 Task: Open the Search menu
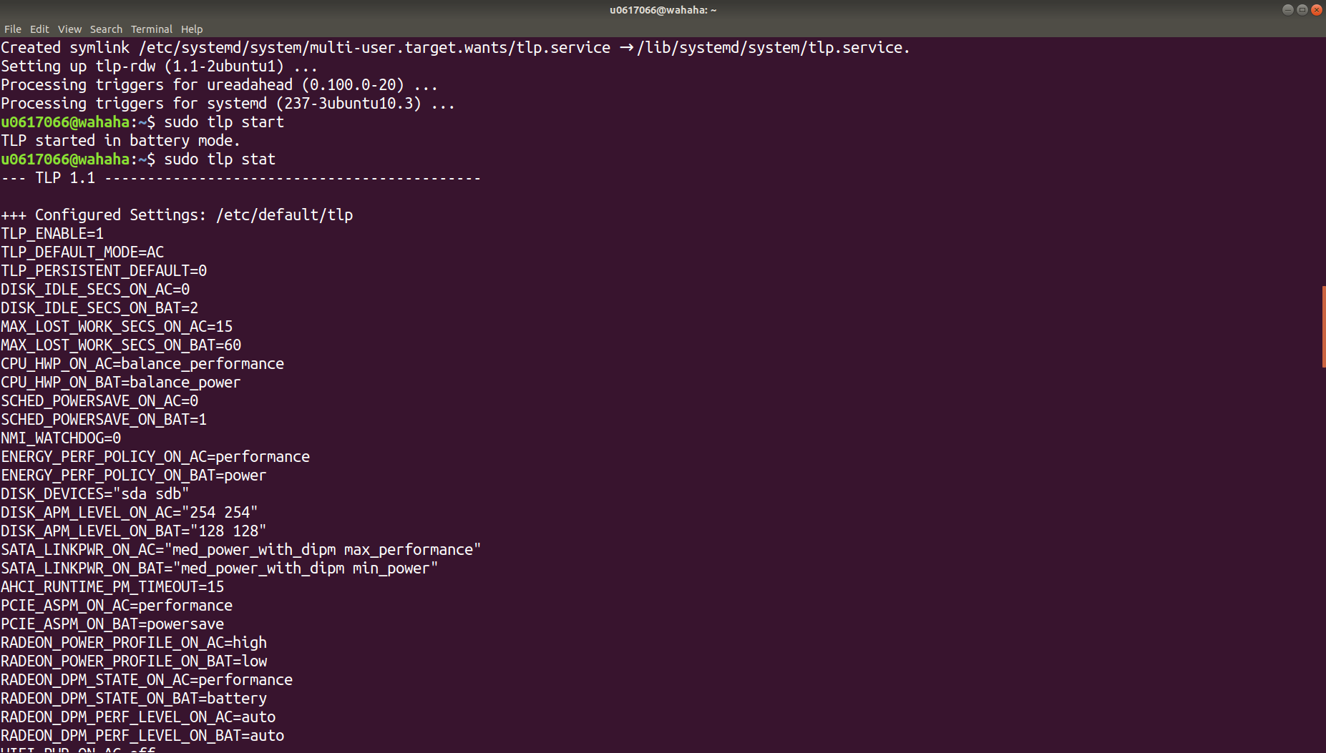point(106,29)
